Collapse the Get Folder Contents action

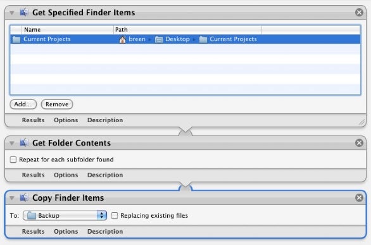[x=12, y=143]
